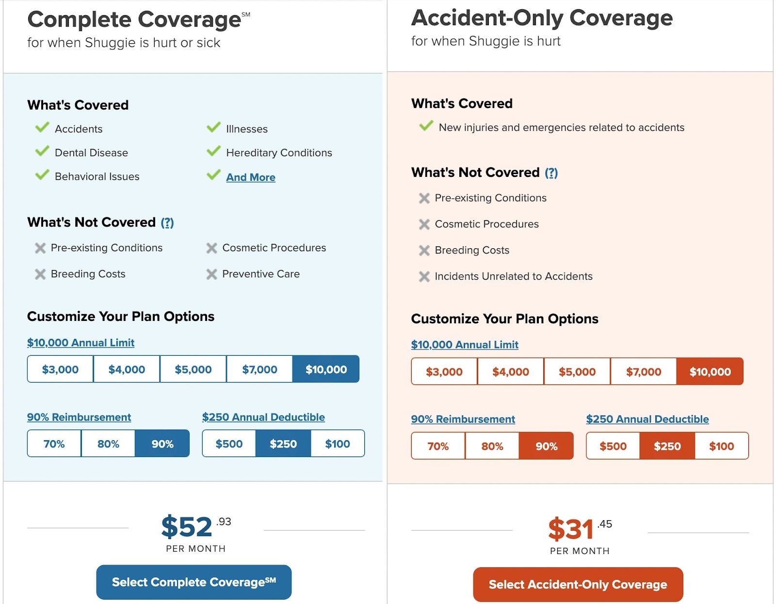
Task: Pick $3,000 annual limit for Accident-Only plan
Action: (444, 372)
